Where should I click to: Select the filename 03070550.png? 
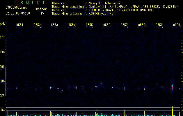16,8
